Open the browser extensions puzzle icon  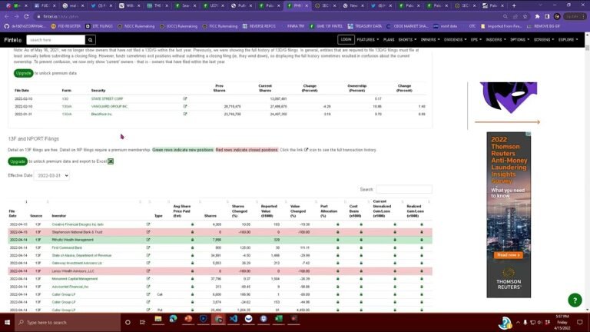tap(537, 17)
